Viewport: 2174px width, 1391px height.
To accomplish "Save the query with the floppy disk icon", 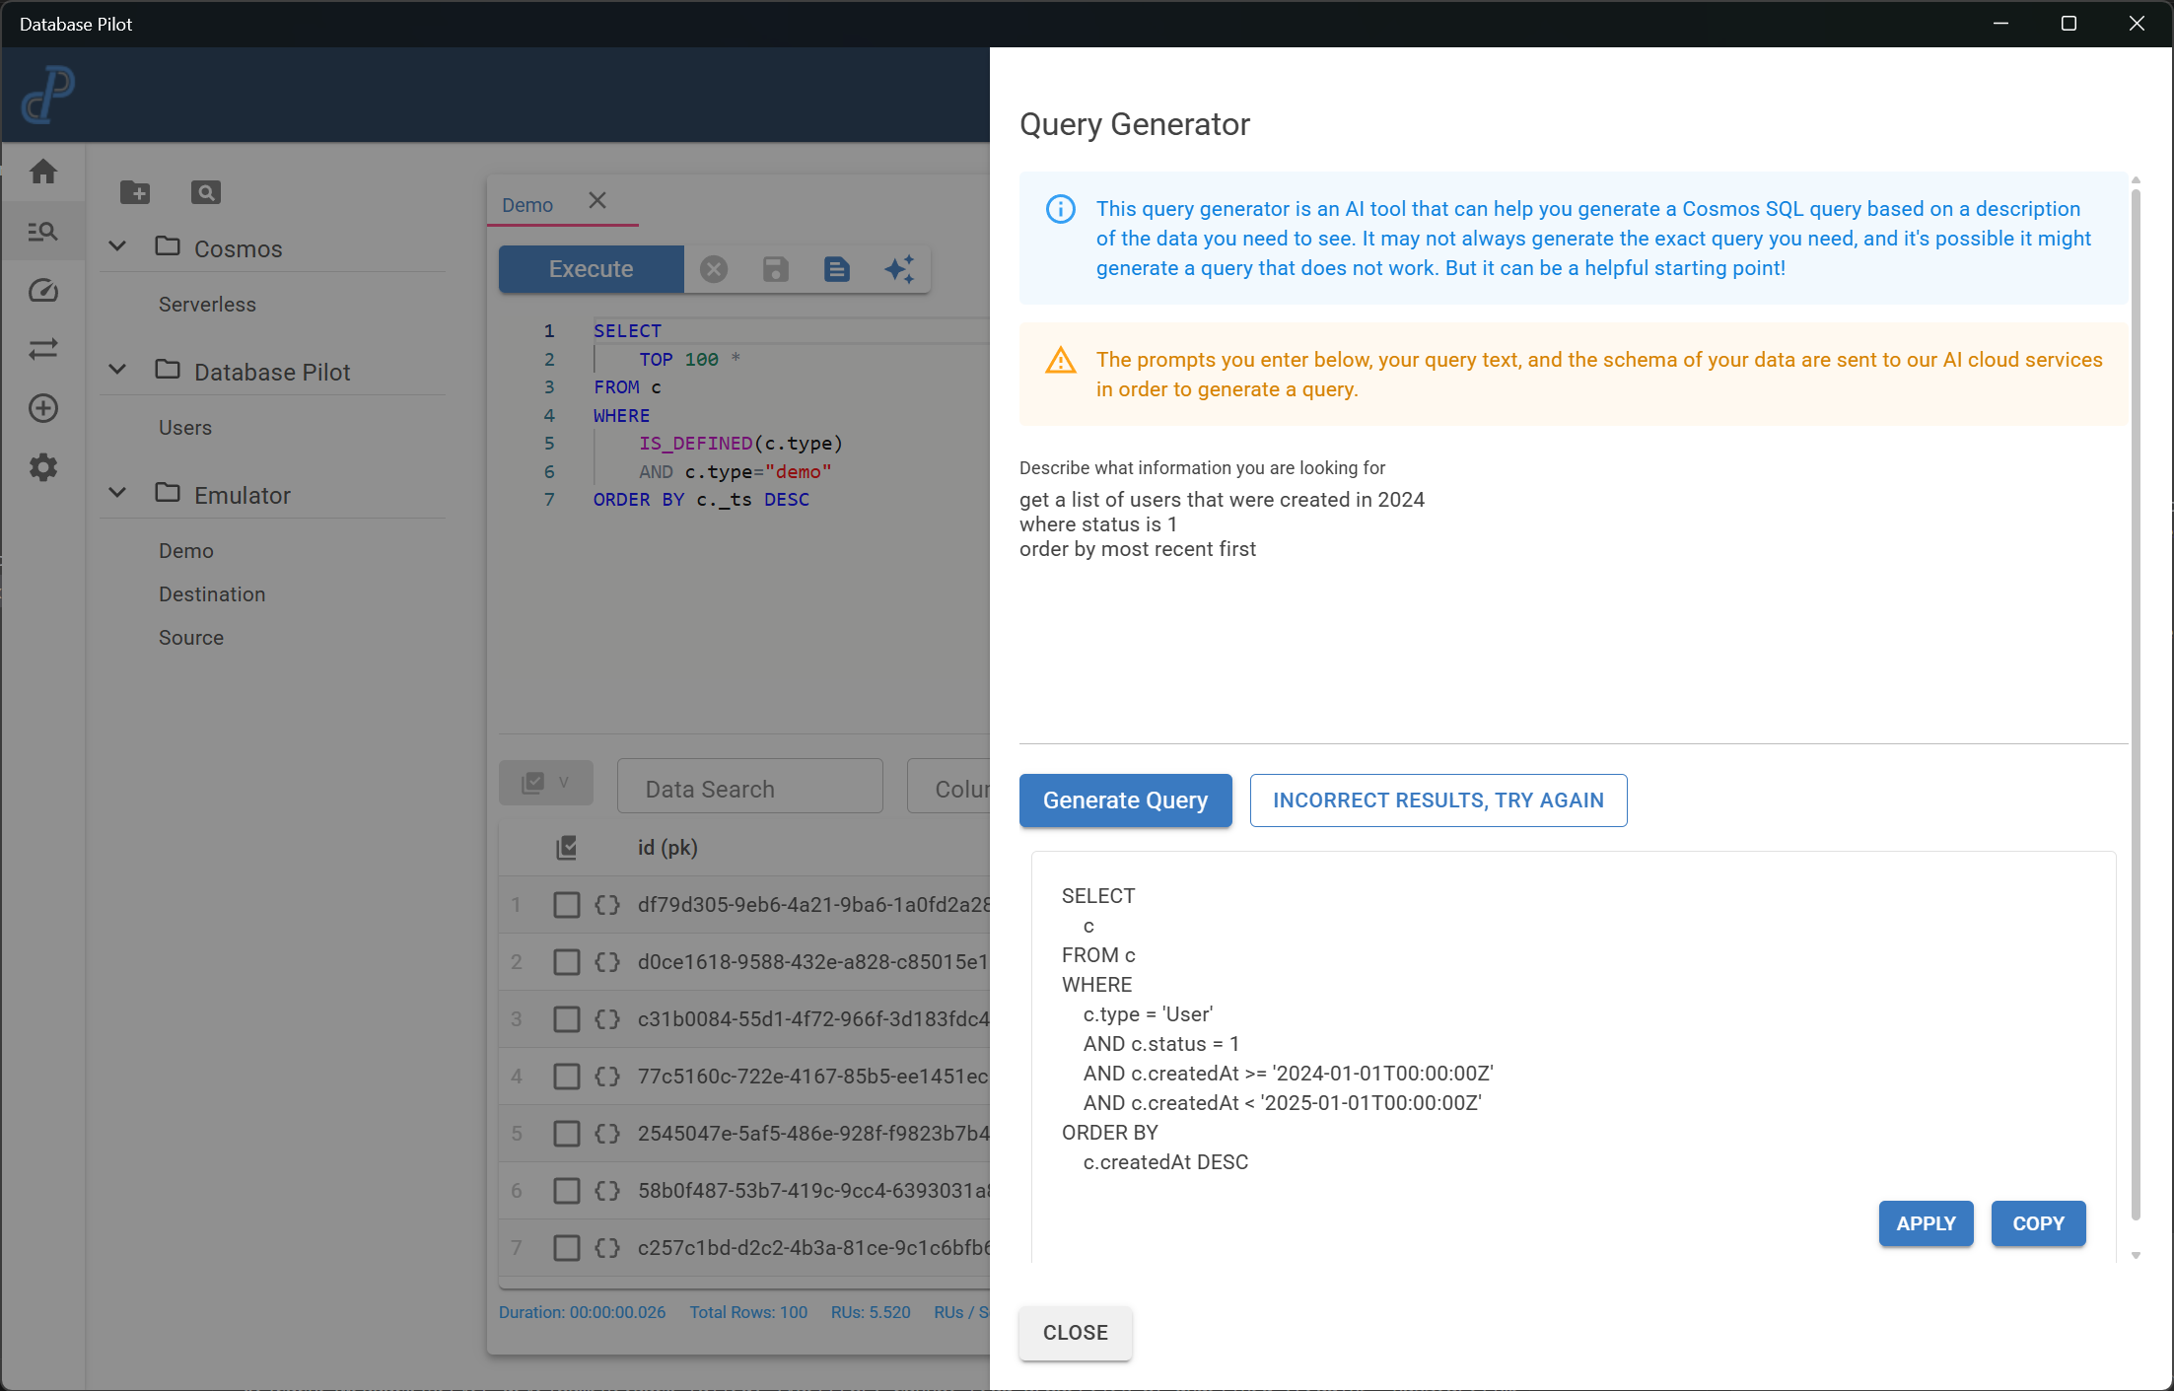I will click(x=775, y=268).
